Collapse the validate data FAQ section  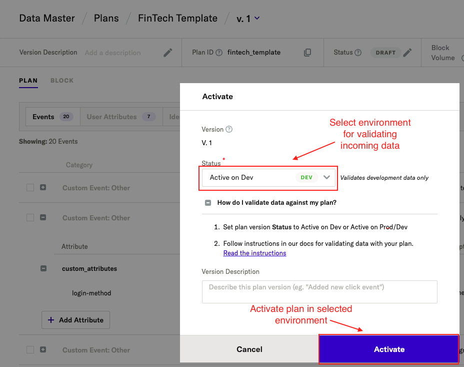click(208, 203)
